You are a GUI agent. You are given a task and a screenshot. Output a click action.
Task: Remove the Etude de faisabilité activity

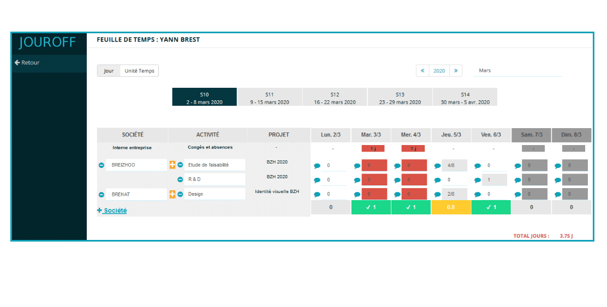point(180,165)
